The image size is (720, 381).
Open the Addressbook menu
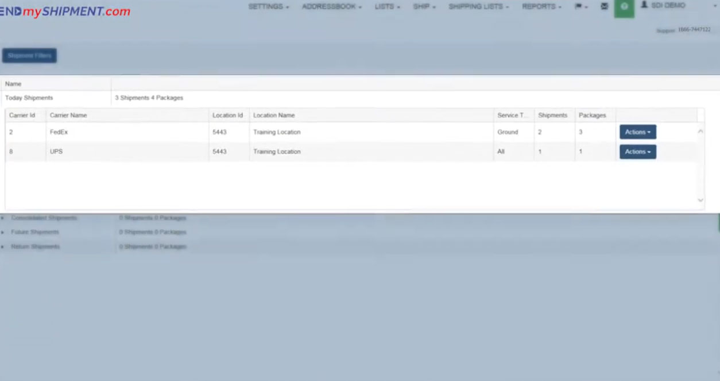(331, 7)
